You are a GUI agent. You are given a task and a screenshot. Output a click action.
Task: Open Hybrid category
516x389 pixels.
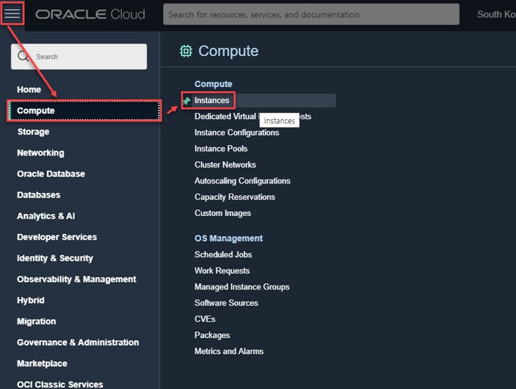31,301
